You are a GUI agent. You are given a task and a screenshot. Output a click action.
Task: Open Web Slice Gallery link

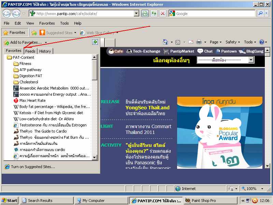[99, 32]
